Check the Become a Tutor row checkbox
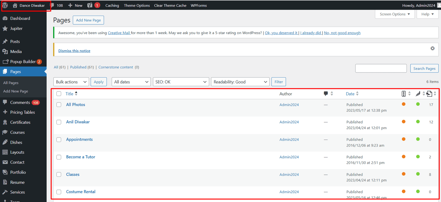Screen dimensions: 441x202 pyautogui.click(x=59, y=157)
